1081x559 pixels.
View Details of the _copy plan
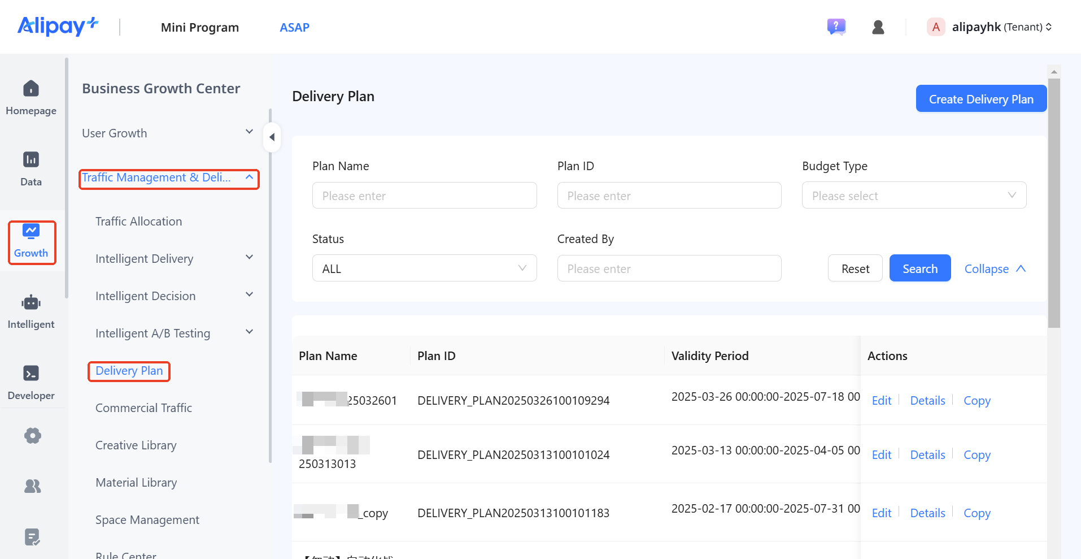(x=927, y=513)
